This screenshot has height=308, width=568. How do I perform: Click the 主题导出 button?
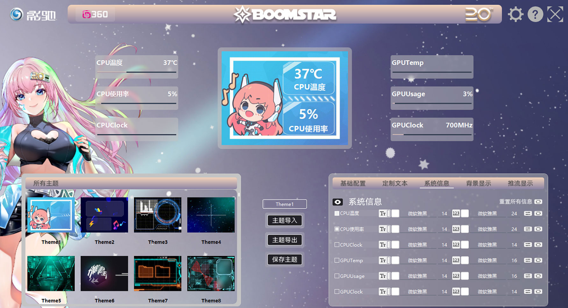point(285,240)
